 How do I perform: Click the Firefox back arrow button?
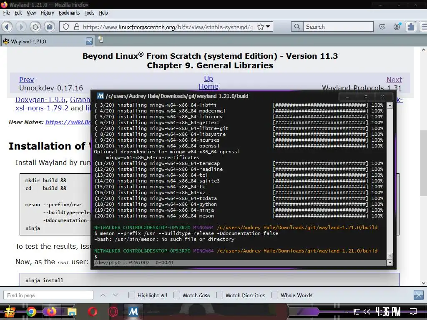click(7, 27)
